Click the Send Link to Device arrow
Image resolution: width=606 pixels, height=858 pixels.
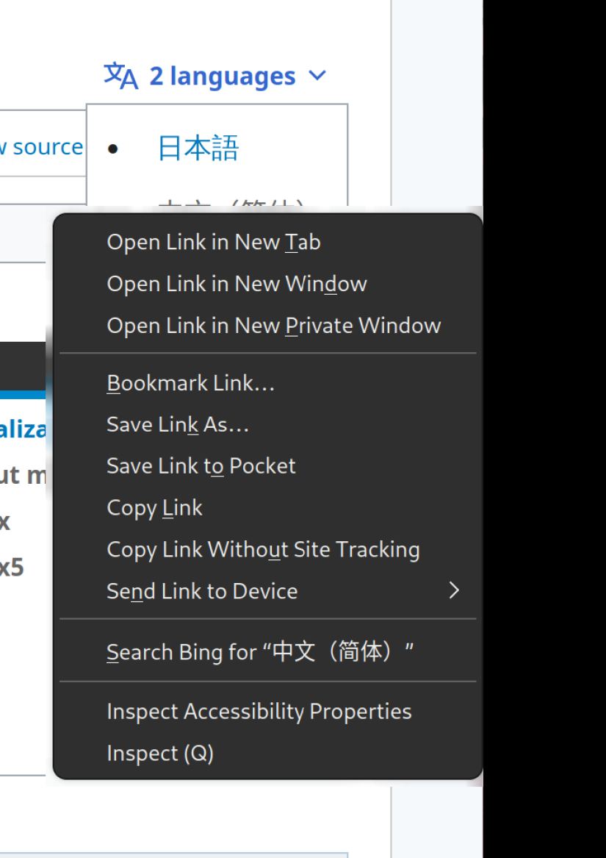tap(454, 591)
